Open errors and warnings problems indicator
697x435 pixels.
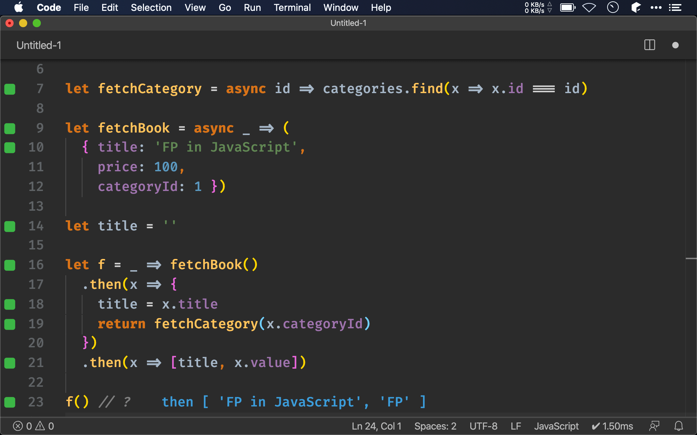pos(33,426)
